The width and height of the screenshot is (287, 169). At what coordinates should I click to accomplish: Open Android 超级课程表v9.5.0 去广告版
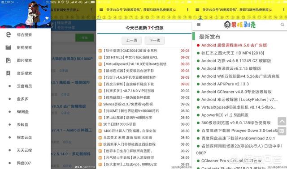[x=234, y=45]
